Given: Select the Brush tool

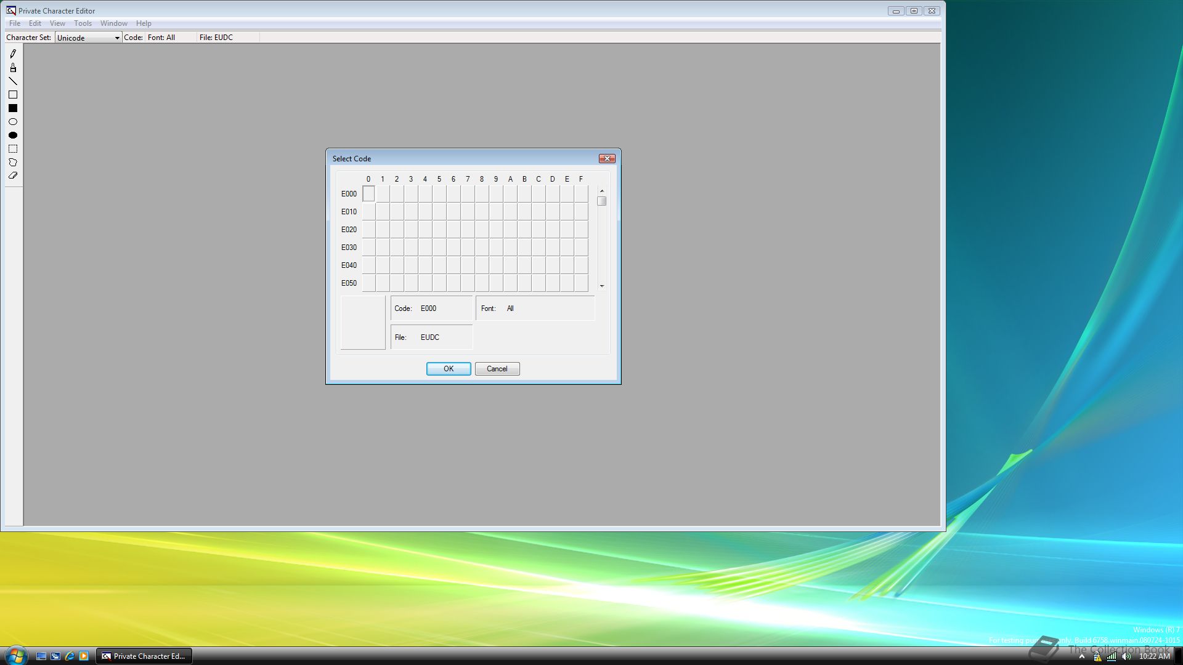Looking at the screenshot, I should click(x=13, y=68).
